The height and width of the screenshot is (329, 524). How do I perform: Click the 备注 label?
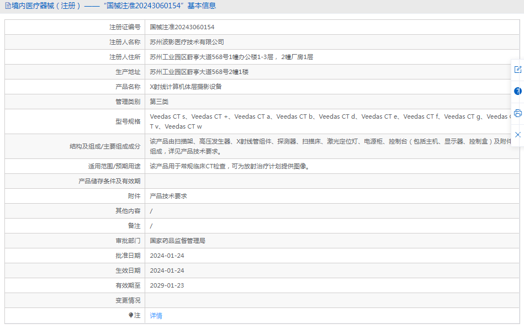click(134, 226)
